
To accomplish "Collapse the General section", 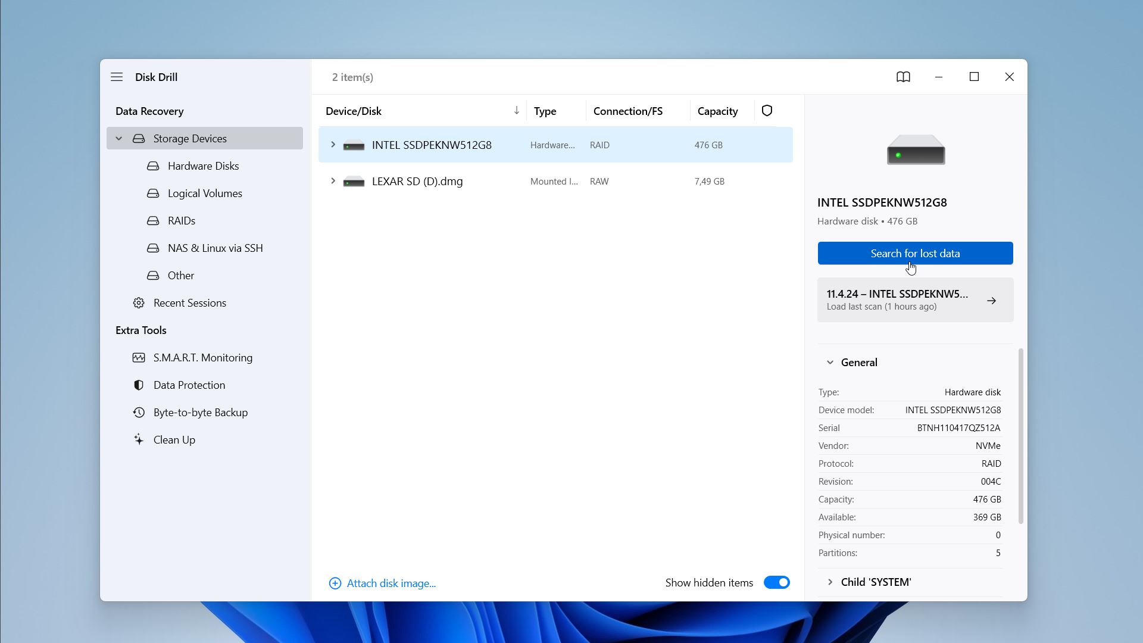I will click(x=830, y=362).
